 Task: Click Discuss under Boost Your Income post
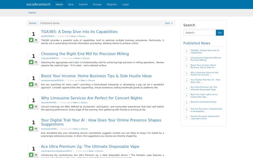(92, 80)
